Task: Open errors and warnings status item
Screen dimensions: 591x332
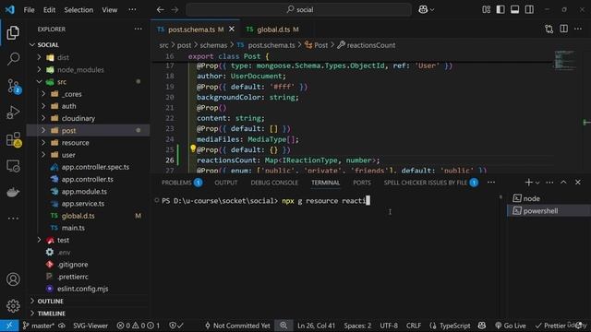Action: click(x=138, y=326)
